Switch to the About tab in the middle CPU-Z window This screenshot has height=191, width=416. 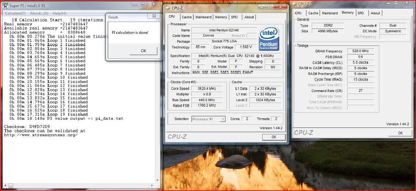[x=249, y=17]
